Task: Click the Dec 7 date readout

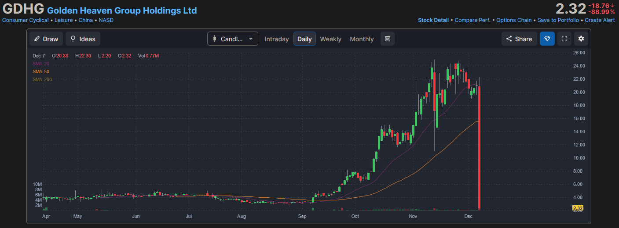Action: (x=39, y=56)
